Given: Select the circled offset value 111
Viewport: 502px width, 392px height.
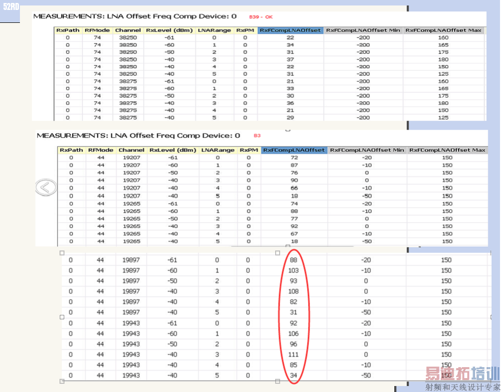Looking at the screenshot, I should [293, 354].
